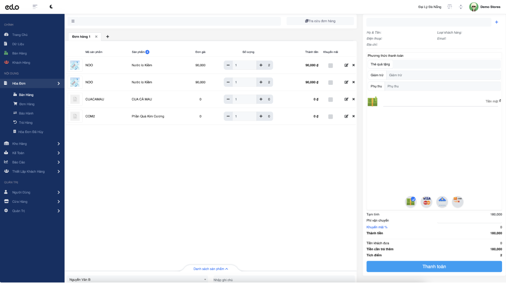Screen dimensions: 506x284
Task: Focus the Nhập ghi chú note field
Action: [283, 280]
